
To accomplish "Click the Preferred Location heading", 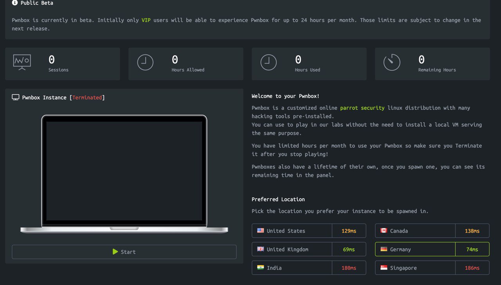I will click(x=278, y=199).
